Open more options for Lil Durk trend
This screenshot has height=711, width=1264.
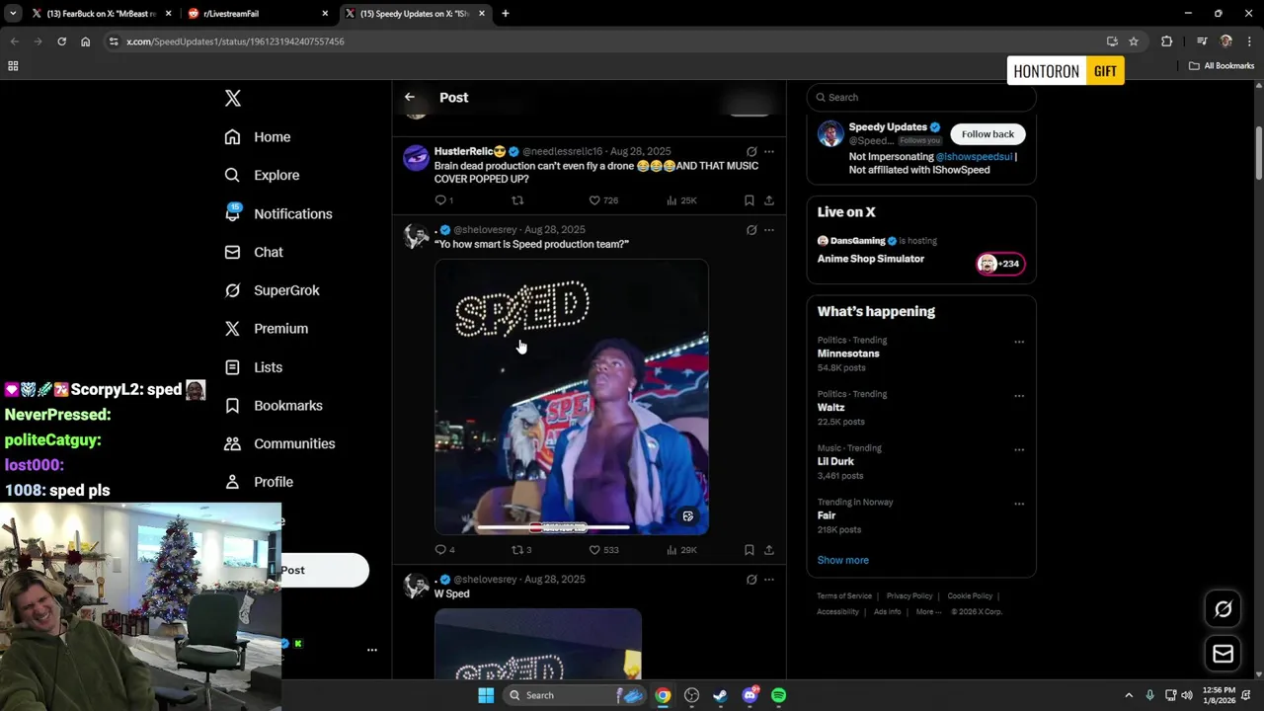(x=1019, y=449)
